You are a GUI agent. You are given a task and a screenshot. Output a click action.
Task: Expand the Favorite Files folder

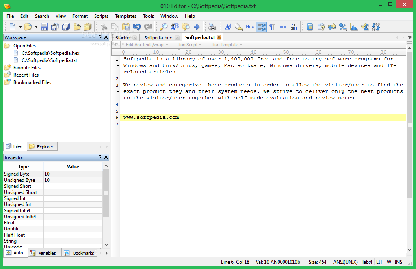coord(27,68)
